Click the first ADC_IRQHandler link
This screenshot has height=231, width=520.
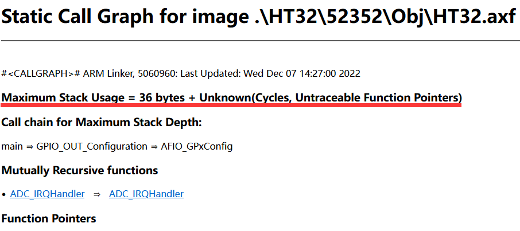point(47,194)
